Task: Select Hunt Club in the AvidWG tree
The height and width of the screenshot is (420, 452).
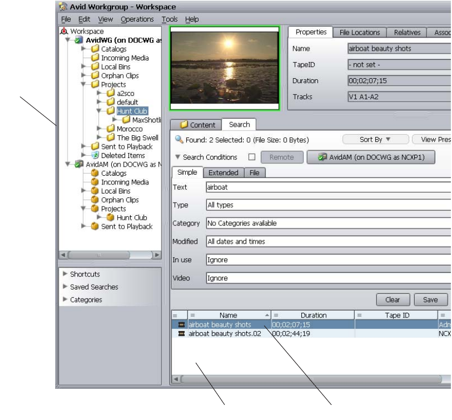Action: [x=132, y=111]
